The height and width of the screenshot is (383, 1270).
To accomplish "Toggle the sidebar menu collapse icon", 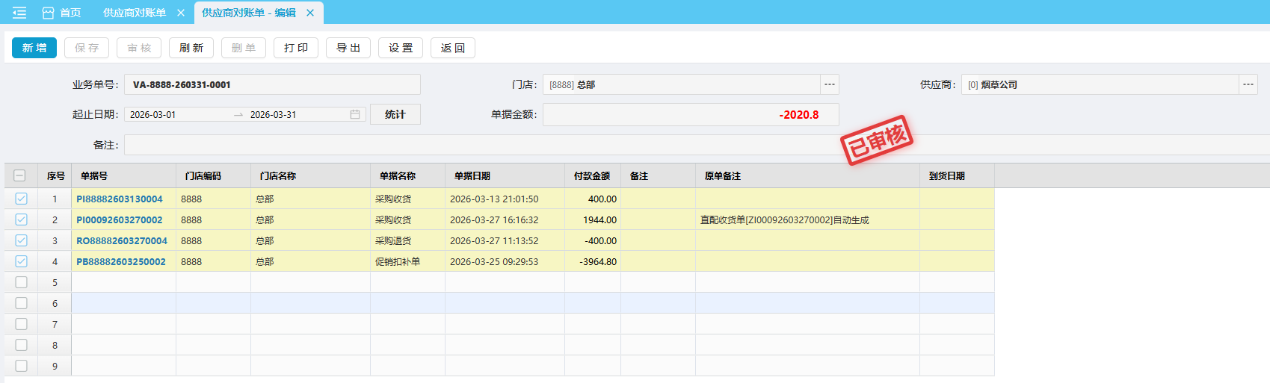I will tap(19, 13).
